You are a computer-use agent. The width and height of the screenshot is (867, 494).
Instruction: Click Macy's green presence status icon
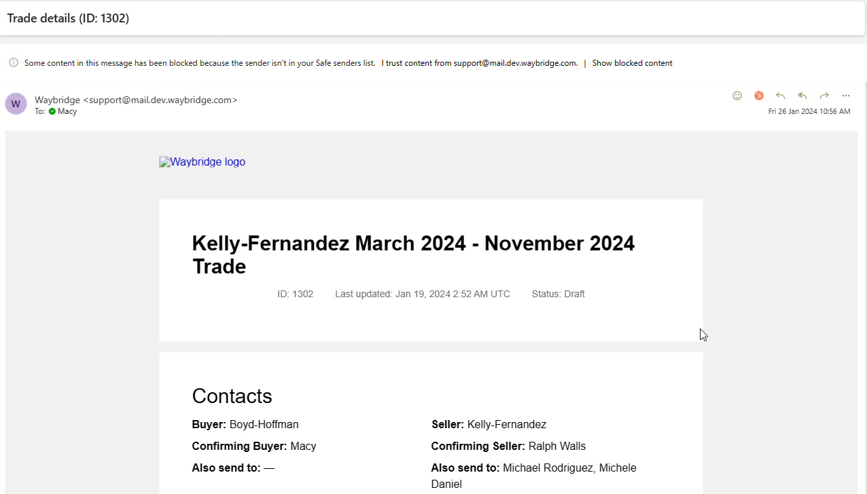pos(52,111)
